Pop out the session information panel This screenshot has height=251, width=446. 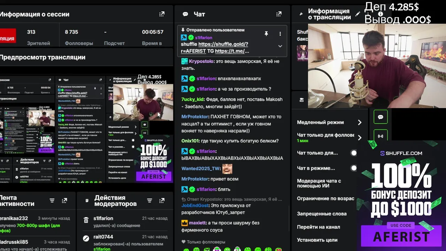162,14
